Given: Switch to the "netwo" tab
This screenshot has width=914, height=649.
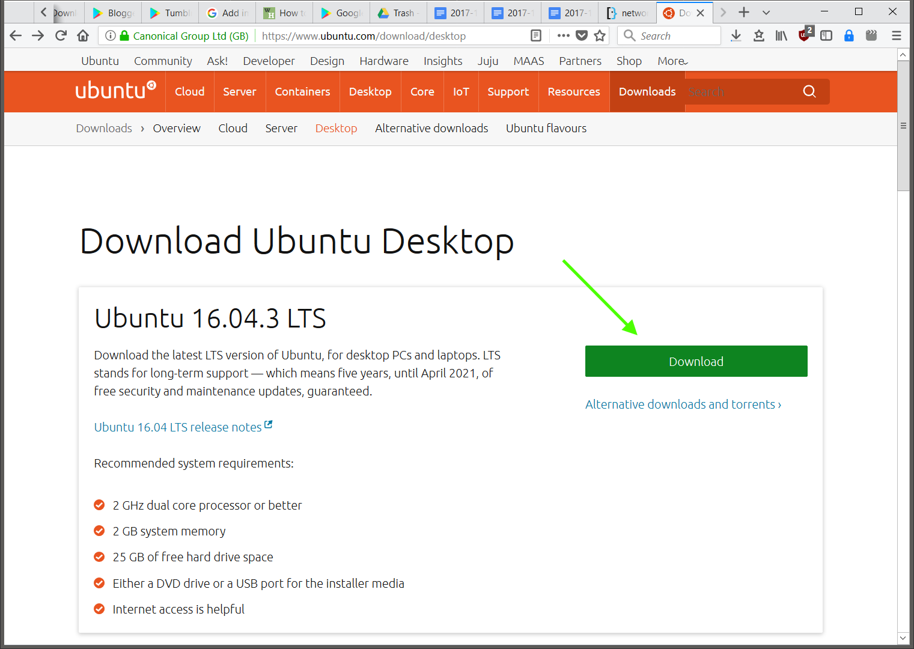Looking at the screenshot, I should tap(627, 13).
